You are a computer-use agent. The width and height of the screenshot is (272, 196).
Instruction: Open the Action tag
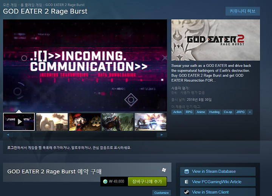[177, 112]
